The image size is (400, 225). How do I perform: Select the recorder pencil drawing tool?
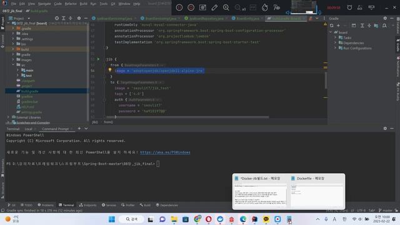point(214,7)
